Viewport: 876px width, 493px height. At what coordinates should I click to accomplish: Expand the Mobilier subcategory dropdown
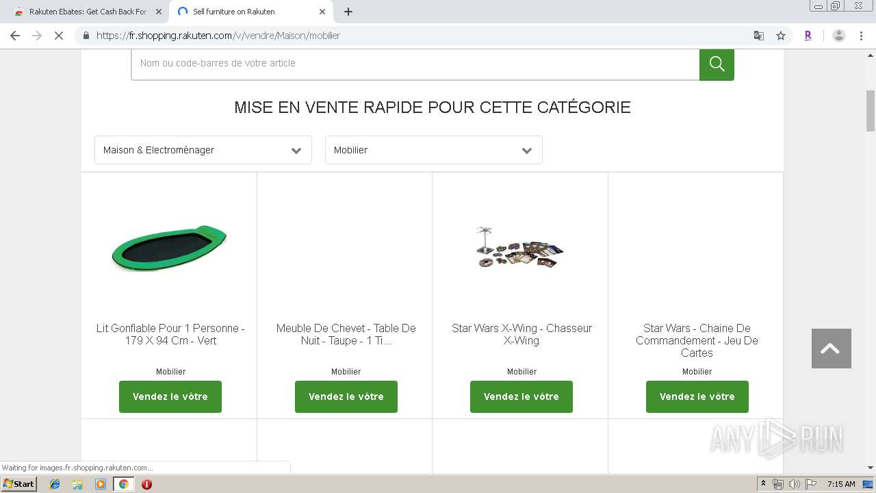pyautogui.click(x=434, y=150)
